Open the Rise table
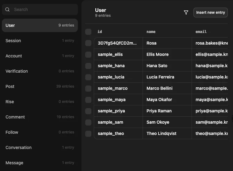 click(40, 102)
